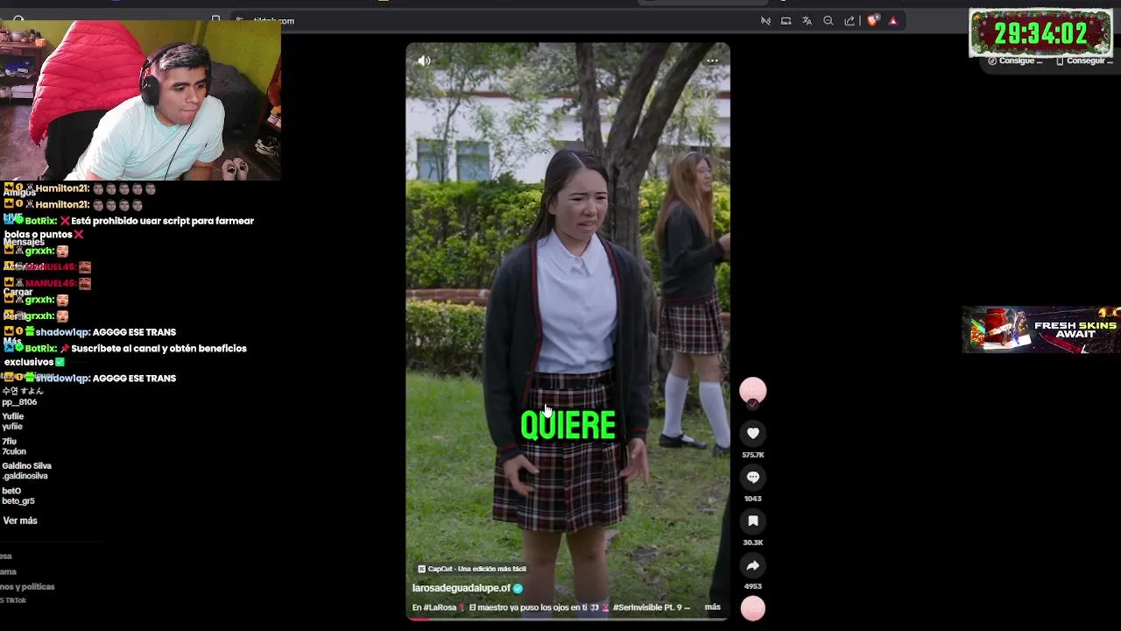Screen dimensions: 1121x631
Task: Click the 575.7K likes count
Action: tap(752, 455)
